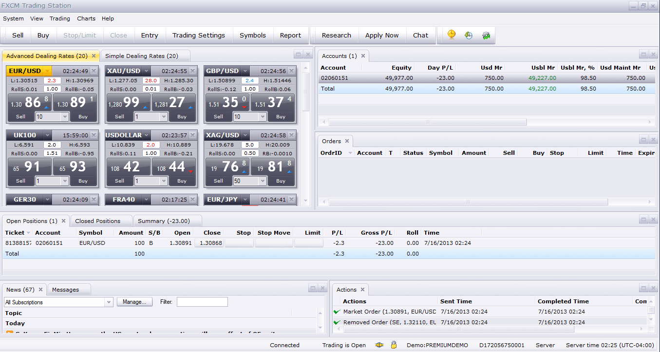Open the Help menu
Image resolution: width=660 pixels, height=352 pixels.
coord(108,19)
